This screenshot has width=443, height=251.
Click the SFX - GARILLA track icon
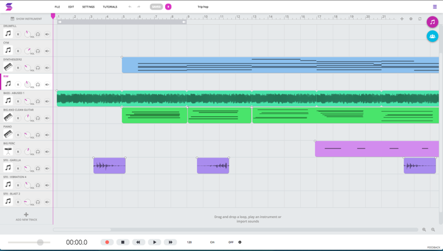tap(8, 168)
